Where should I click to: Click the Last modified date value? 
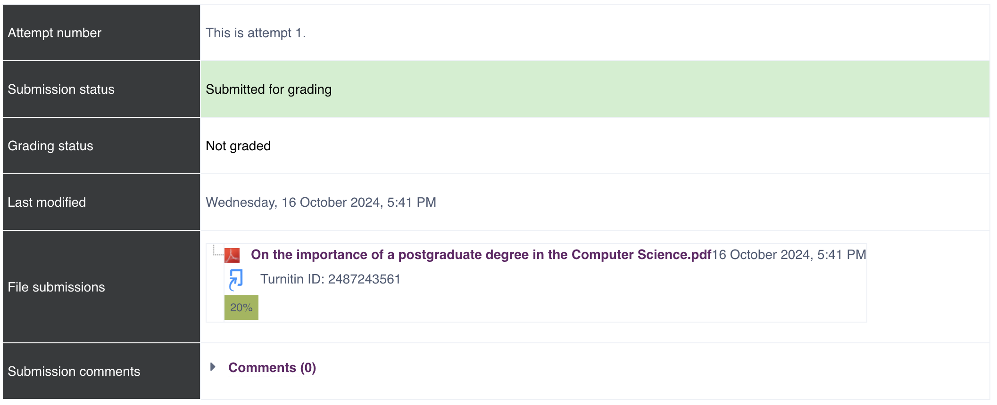pos(321,202)
